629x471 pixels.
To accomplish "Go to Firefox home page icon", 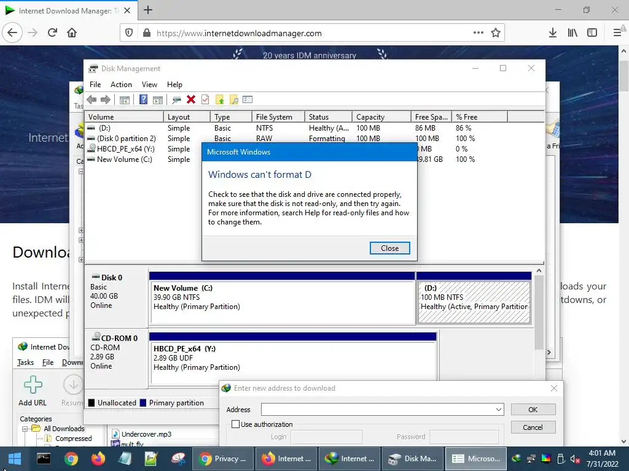I will click(72, 33).
